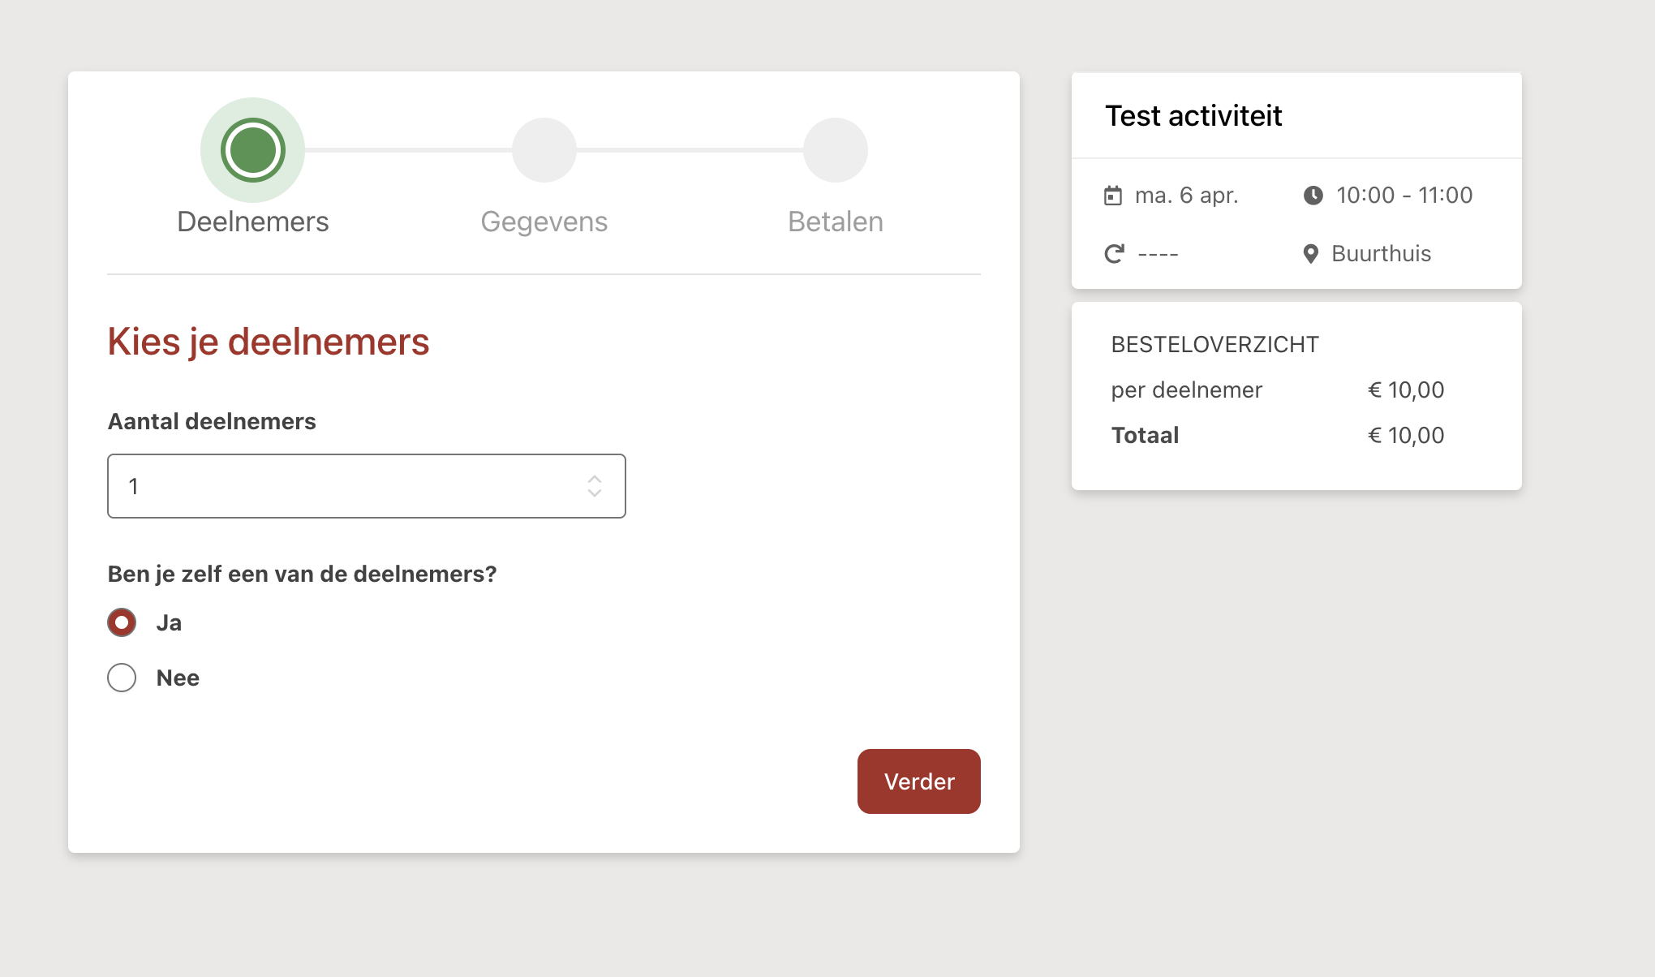Click the clock time icon

(x=1313, y=196)
